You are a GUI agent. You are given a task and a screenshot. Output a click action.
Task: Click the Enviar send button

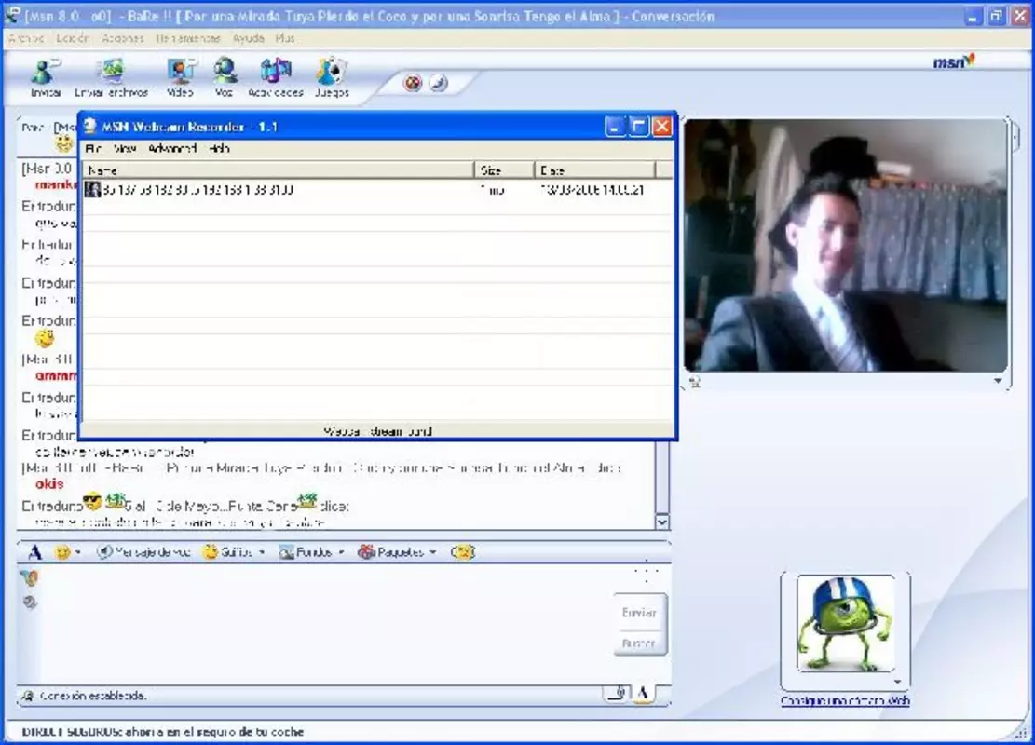[639, 613]
